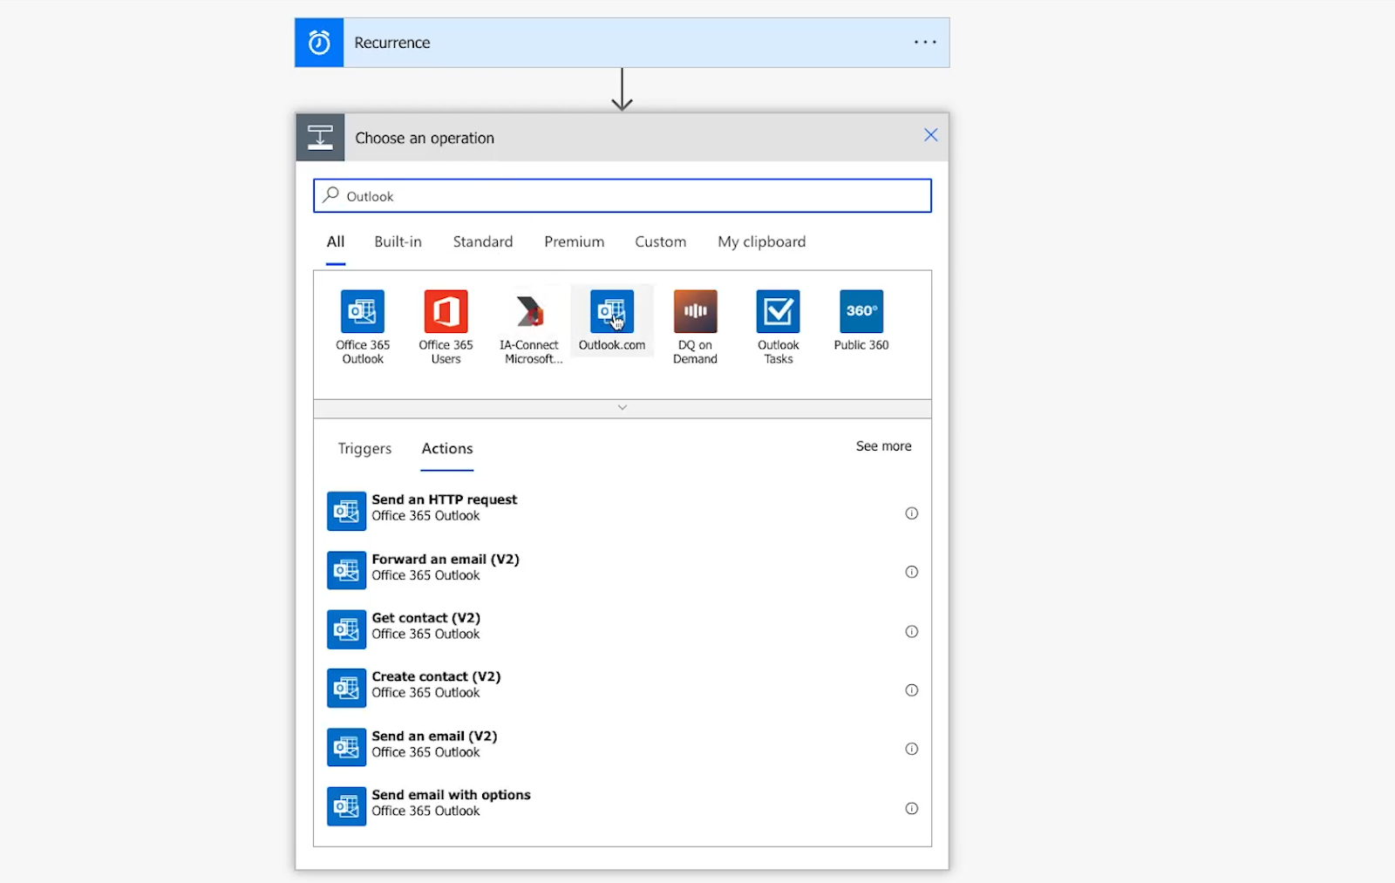
Task: Select the Office 365 Outlook connector
Action: [x=363, y=327]
